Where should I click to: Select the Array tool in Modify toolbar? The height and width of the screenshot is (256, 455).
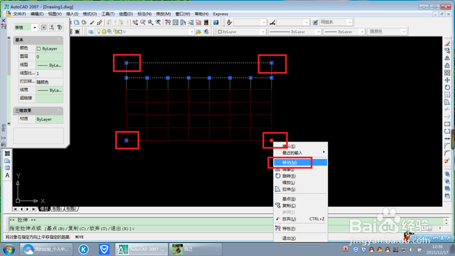[447, 72]
